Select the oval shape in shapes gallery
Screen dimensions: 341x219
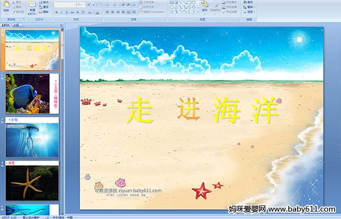(x=194, y=2)
